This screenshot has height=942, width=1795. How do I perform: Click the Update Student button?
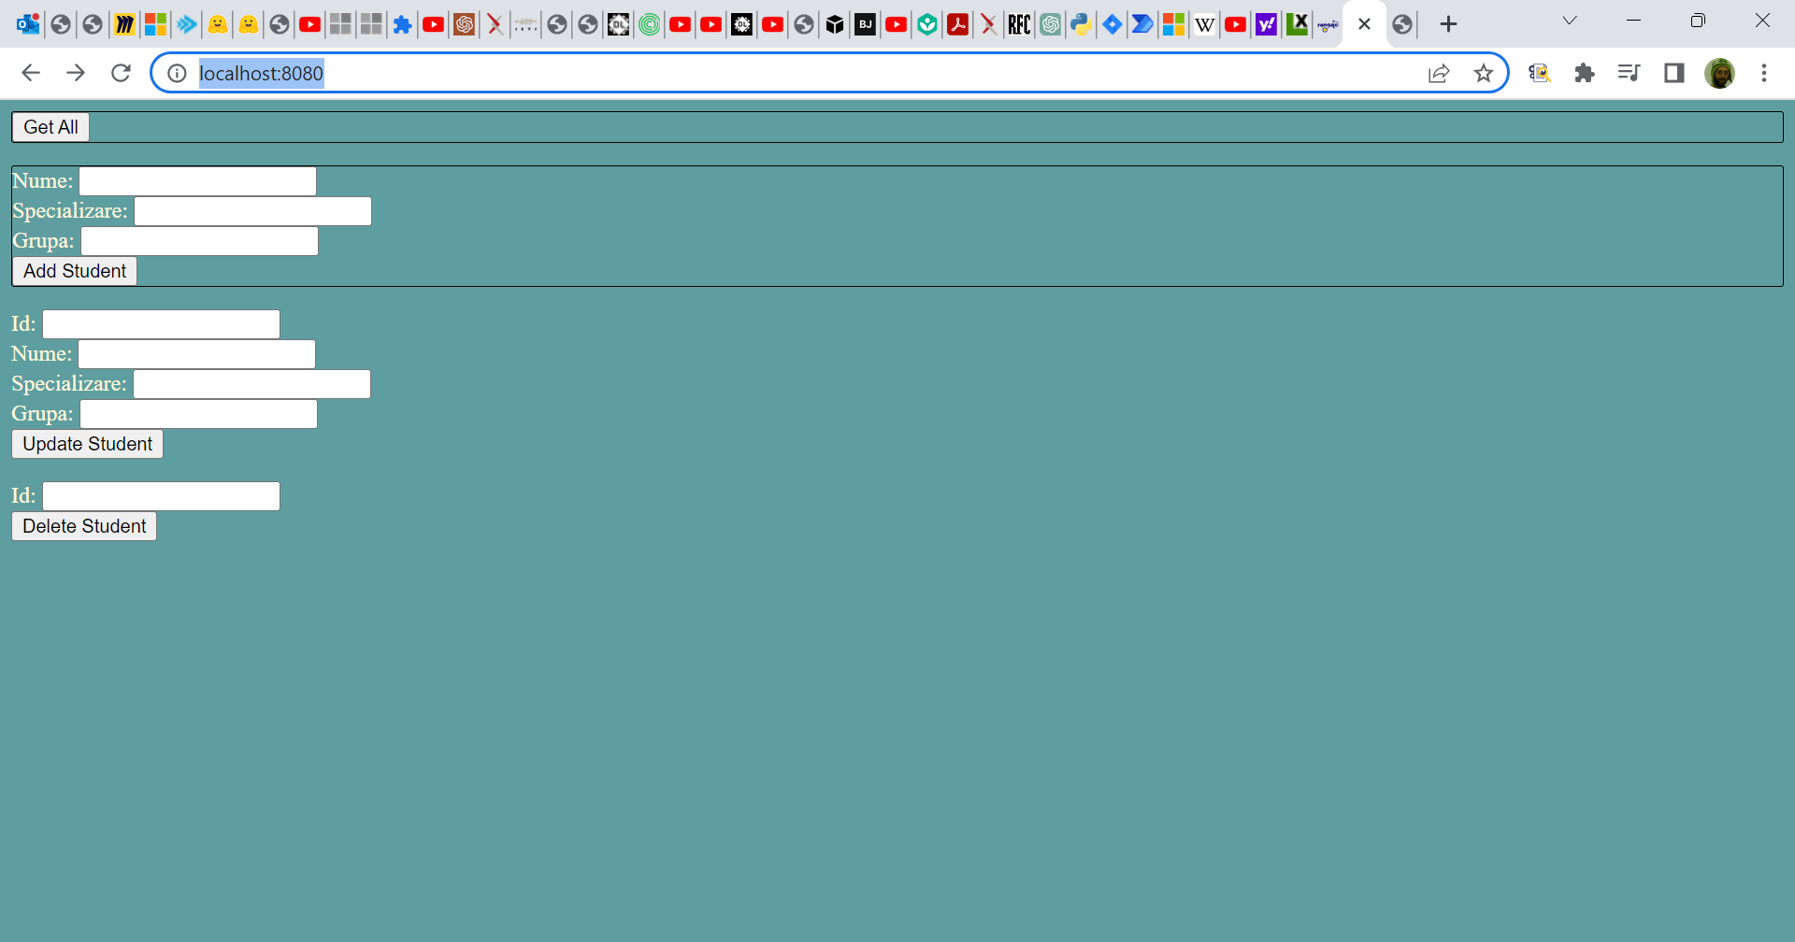tap(87, 444)
